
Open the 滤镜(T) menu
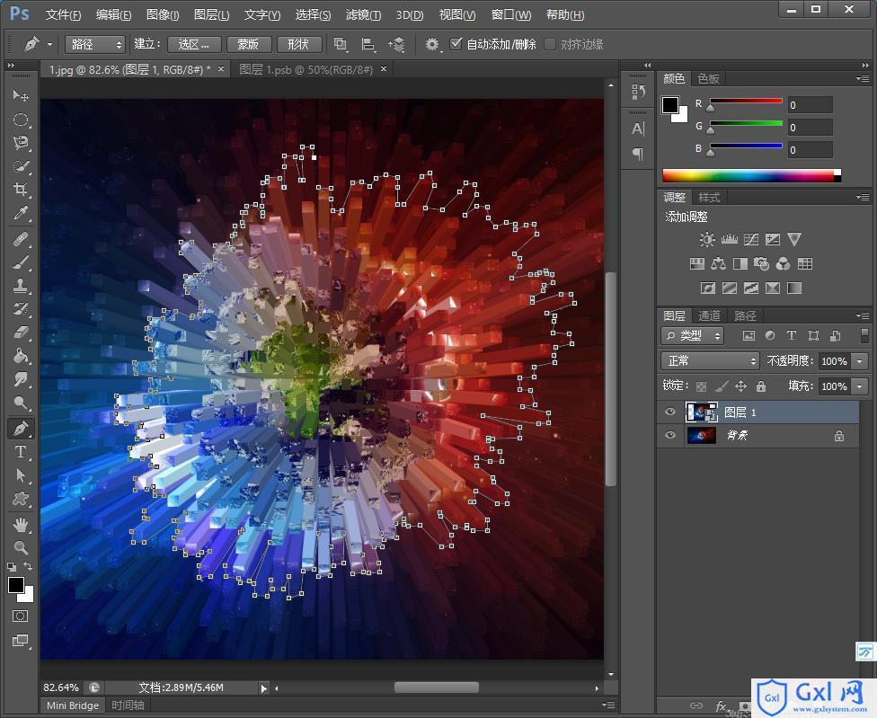click(x=363, y=14)
